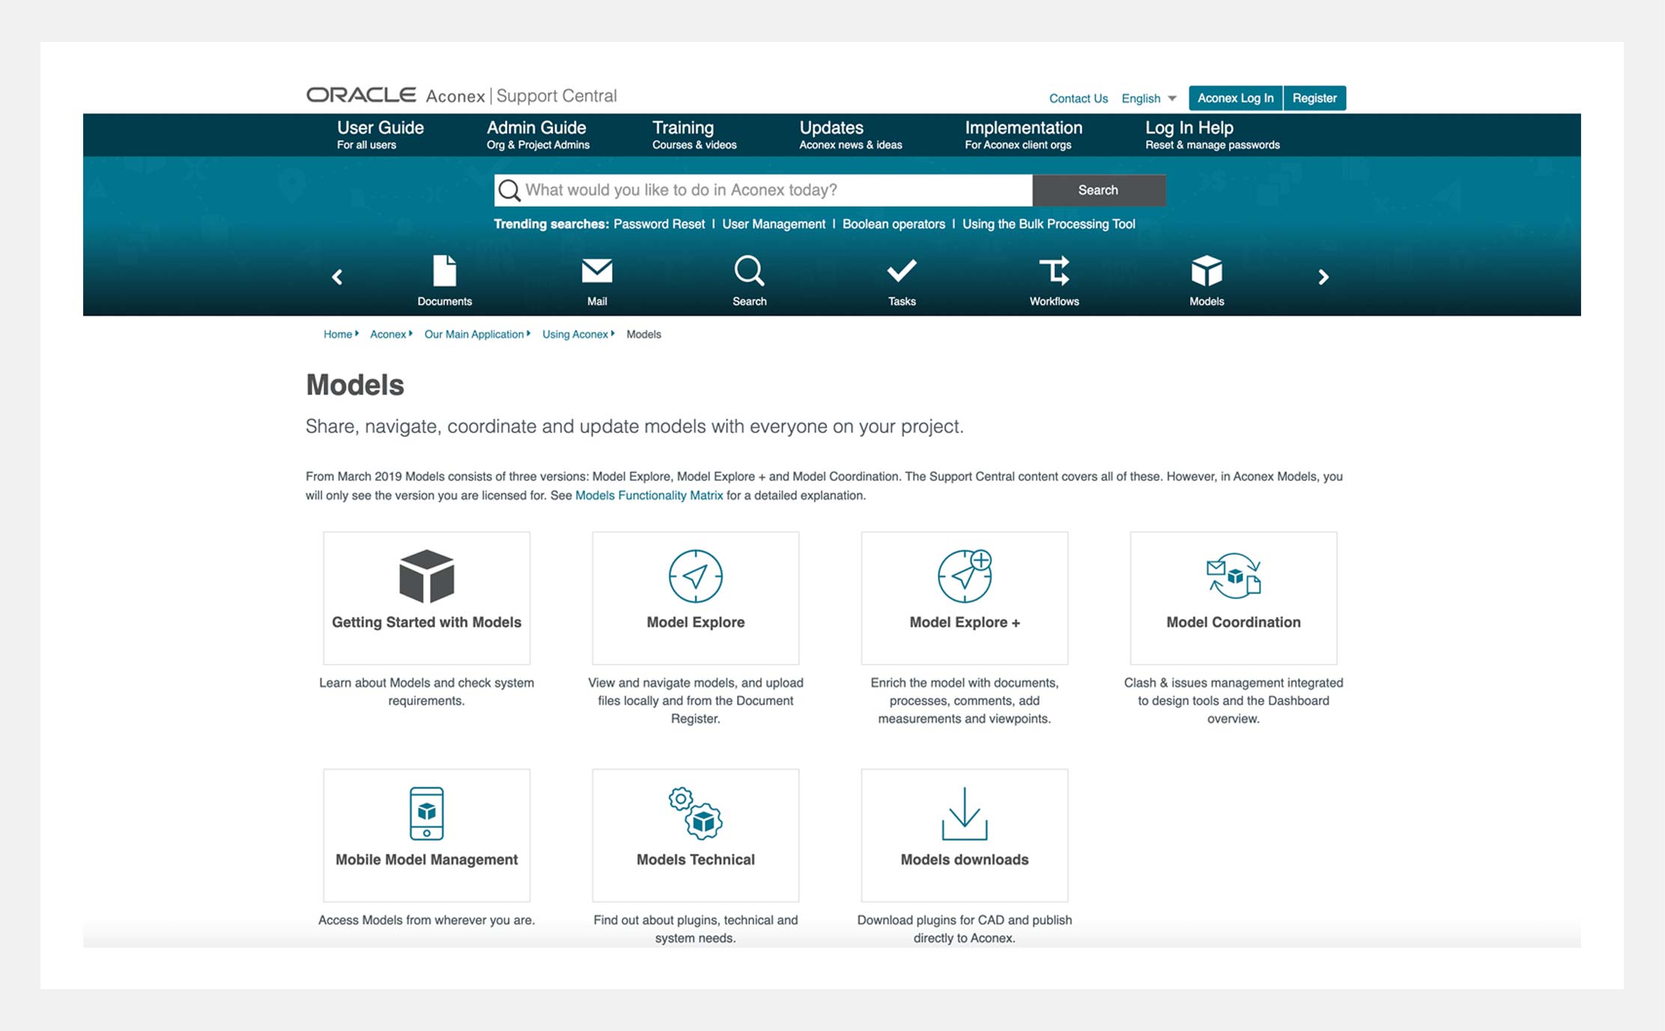Click the right chevron to scroll the carousel

[x=1323, y=276]
